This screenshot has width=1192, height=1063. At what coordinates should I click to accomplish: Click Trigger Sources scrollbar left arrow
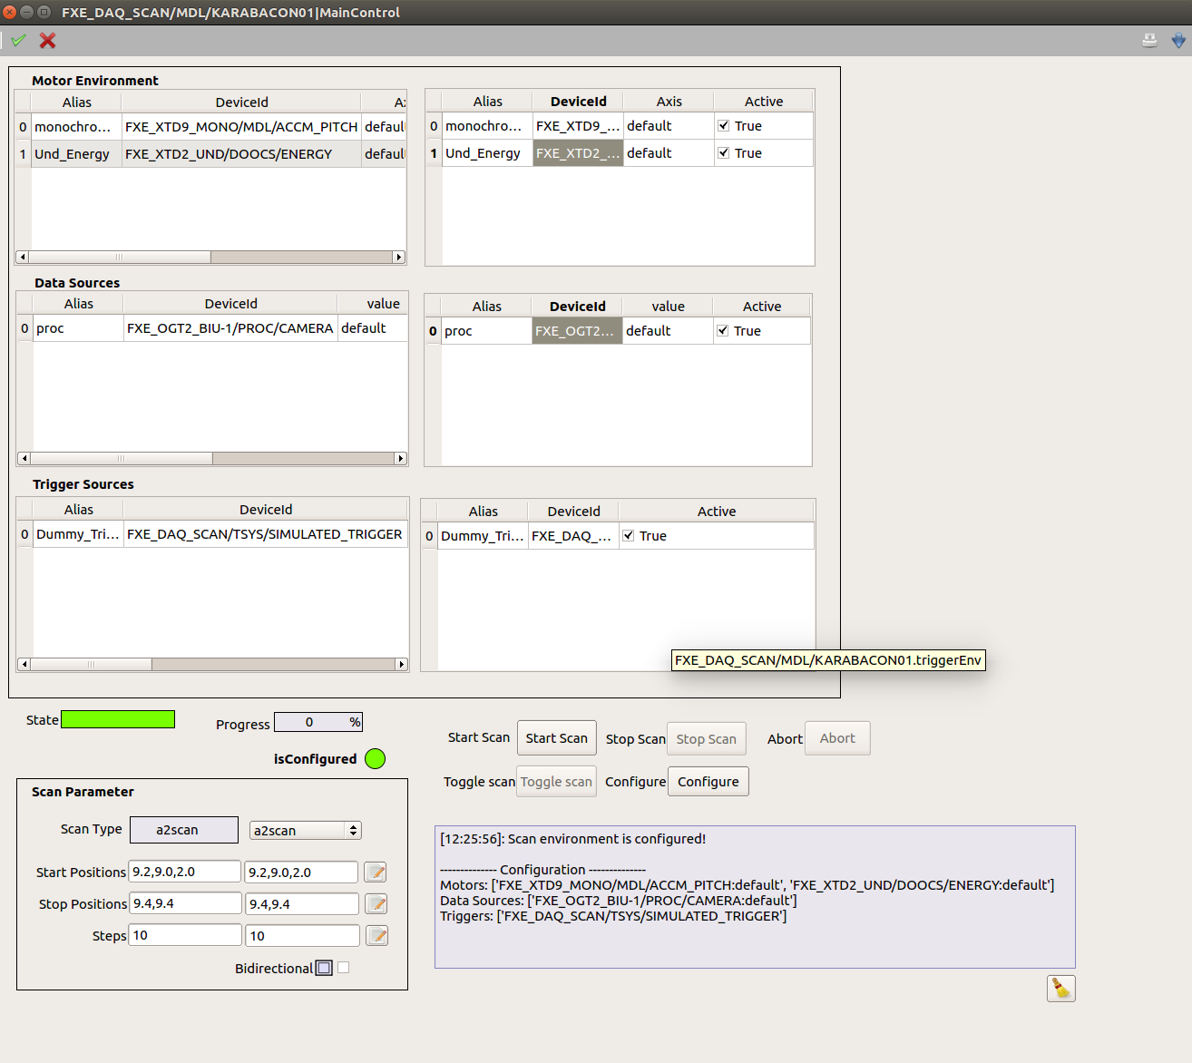click(x=24, y=664)
